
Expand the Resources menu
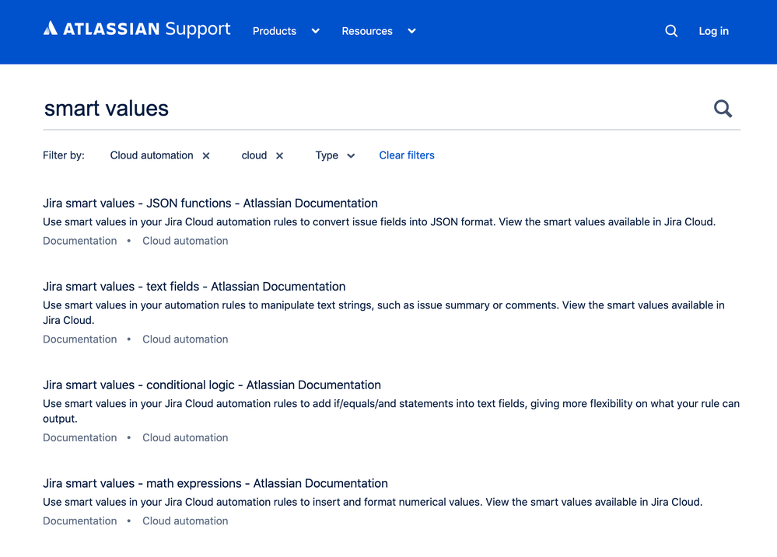(379, 31)
